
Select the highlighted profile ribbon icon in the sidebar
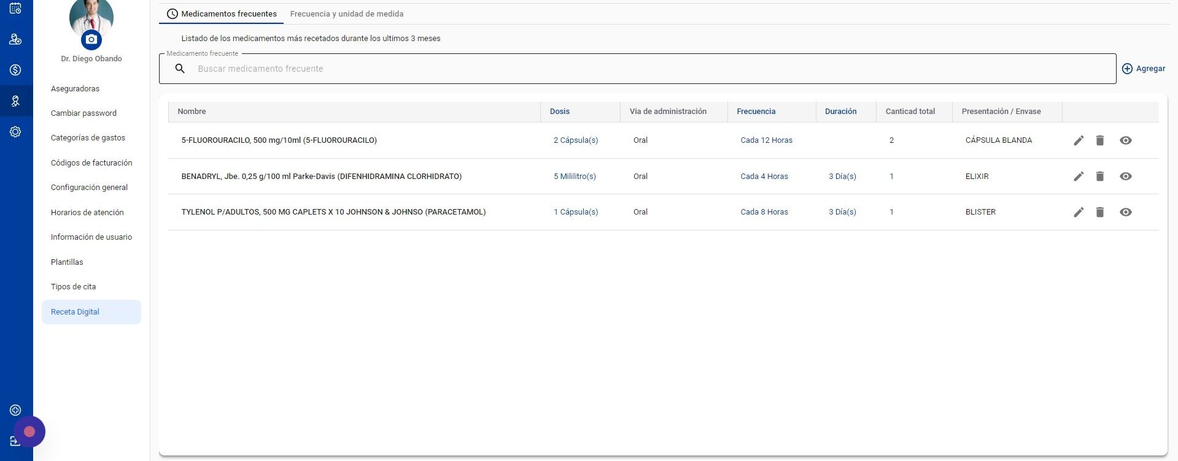coord(15,101)
